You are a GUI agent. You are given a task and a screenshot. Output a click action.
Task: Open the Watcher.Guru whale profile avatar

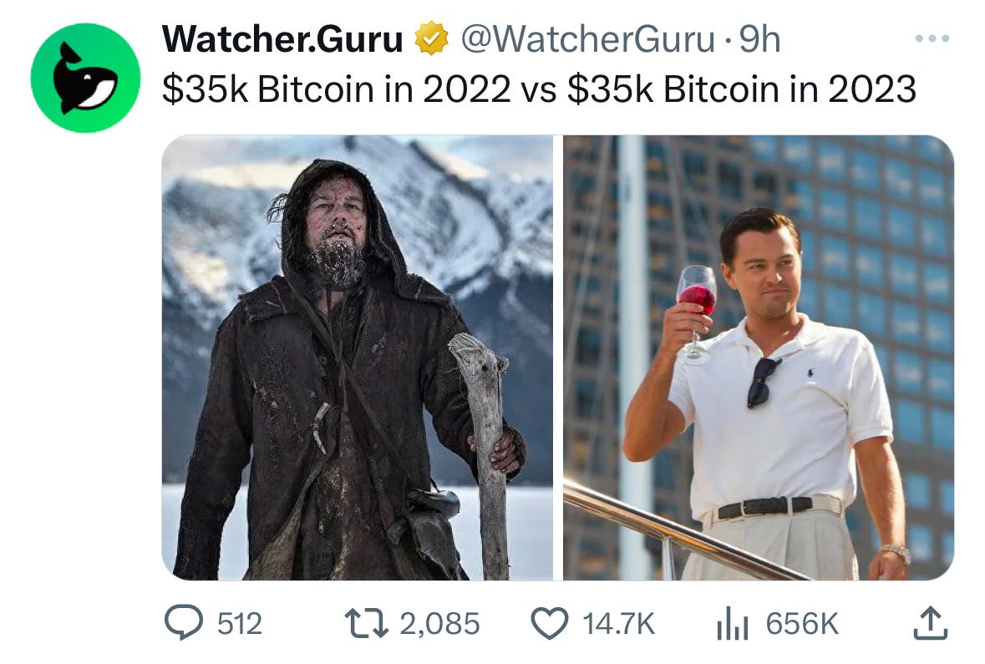tap(85, 78)
